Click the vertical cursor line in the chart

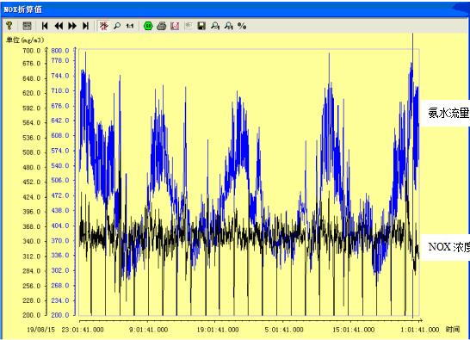coord(412,176)
